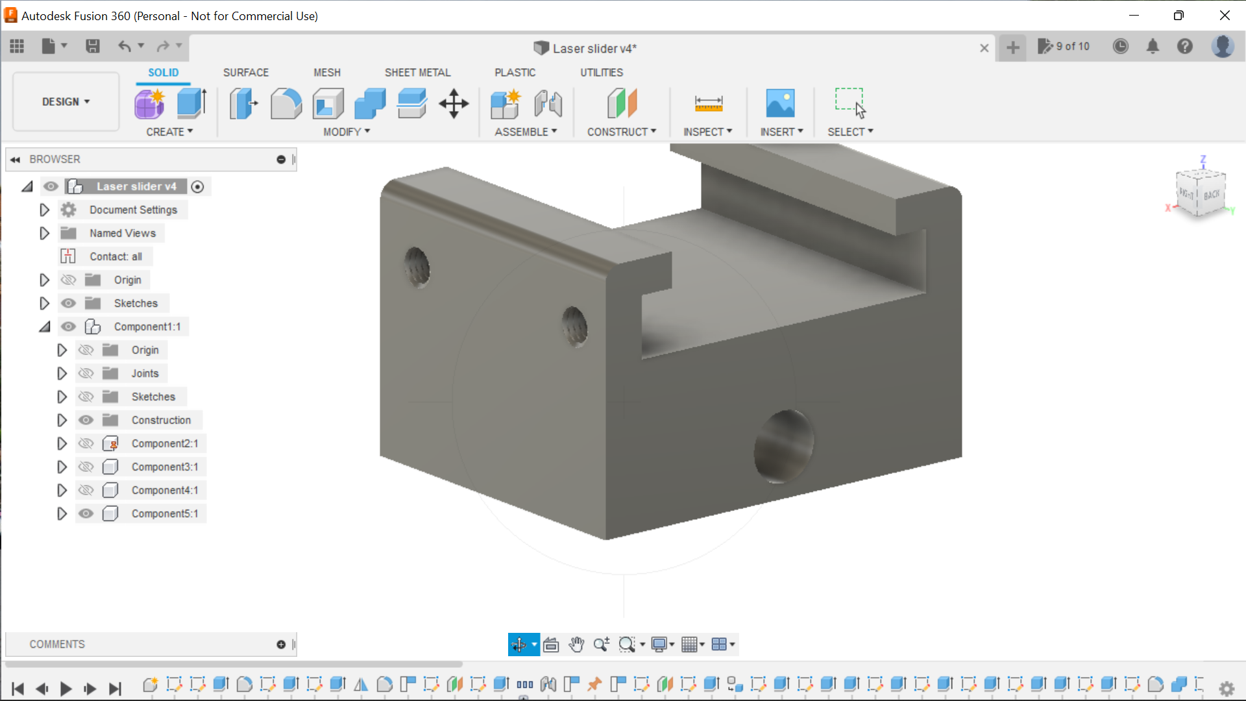1246x701 pixels.
Task: Switch to the UTILITIES tab
Action: [602, 73]
